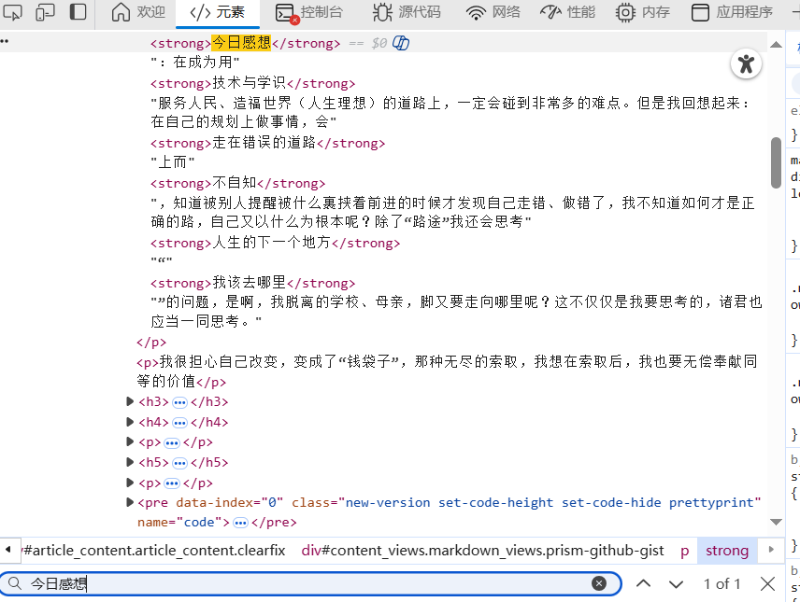Click the DOM tree vertical scrollbar thumb
Image resolution: width=800 pixels, height=602 pixels.
click(776, 162)
